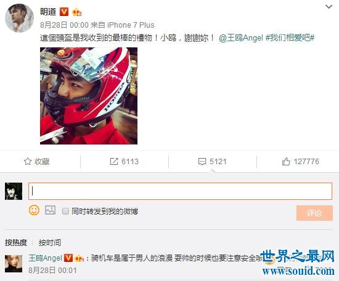
Task: Click the orange verified V badge beside 明道
Action: tap(64, 12)
